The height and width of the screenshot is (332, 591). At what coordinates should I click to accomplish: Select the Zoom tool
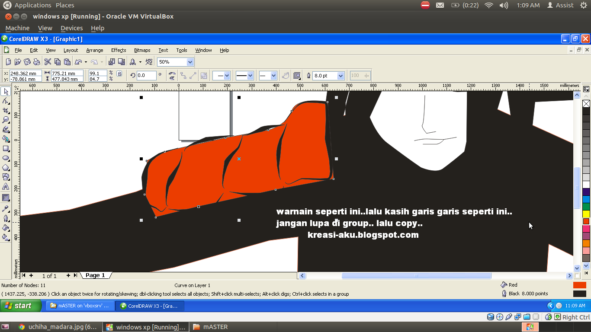click(x=6, y=120)
